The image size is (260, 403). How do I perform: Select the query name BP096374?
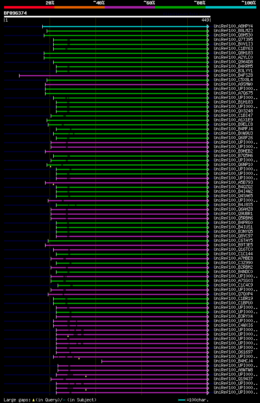[15, 13]
